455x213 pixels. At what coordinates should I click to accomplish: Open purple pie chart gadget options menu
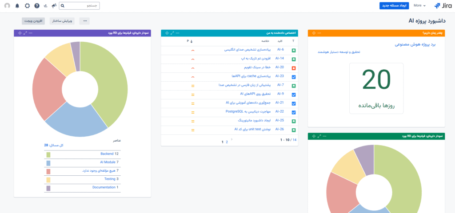tap(31, 33)
